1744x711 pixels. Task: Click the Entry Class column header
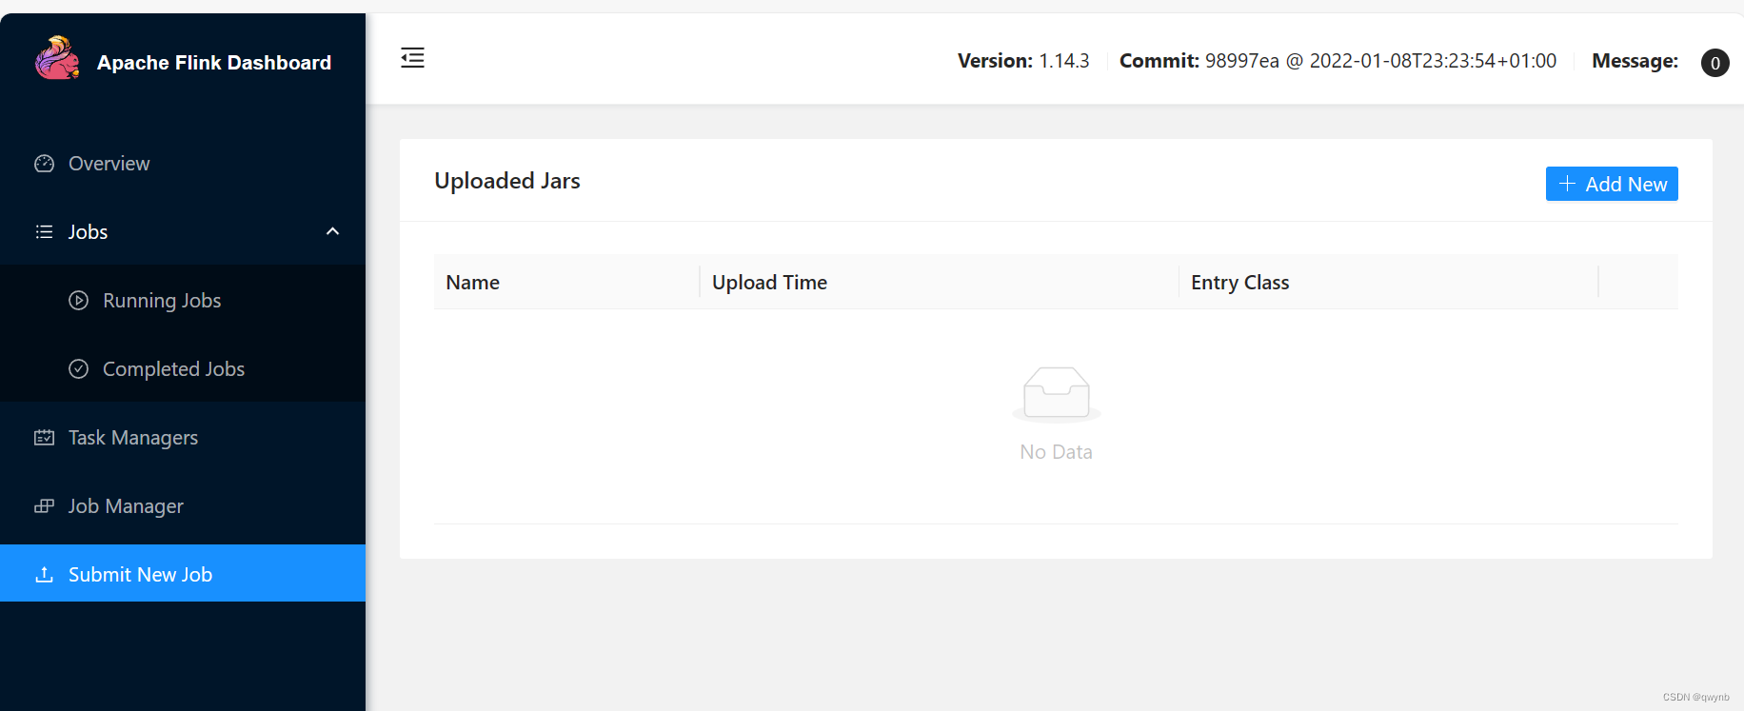tap(1239, 283)
